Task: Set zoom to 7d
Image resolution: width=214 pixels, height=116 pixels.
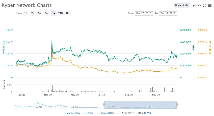Action: (33, 13)
